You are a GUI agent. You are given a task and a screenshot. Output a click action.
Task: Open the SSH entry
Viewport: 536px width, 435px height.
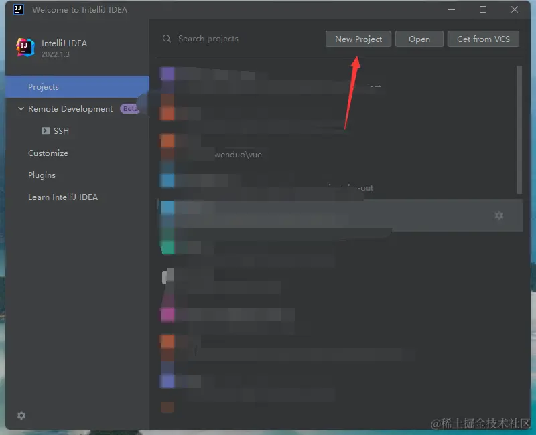pyautogui.click(x=61, y=130)
